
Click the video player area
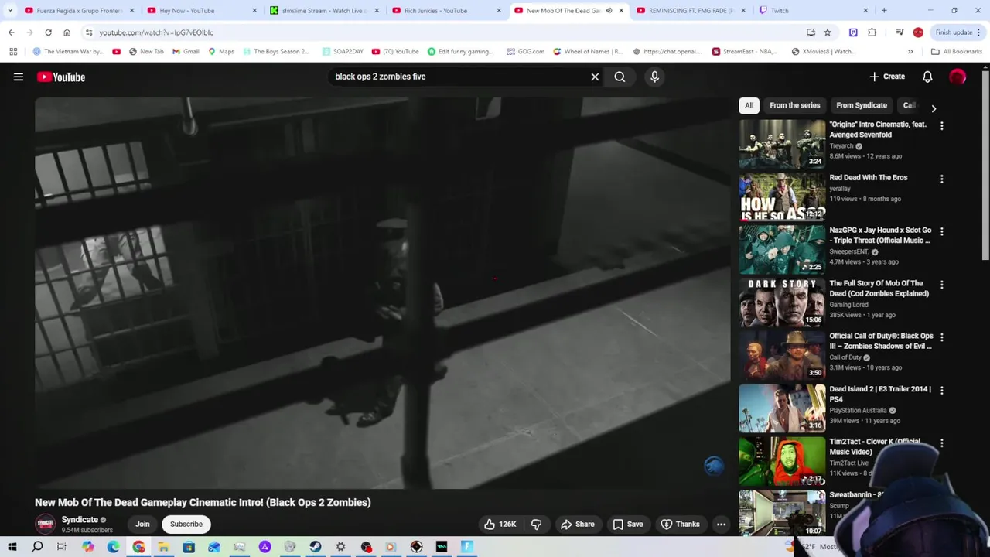pyautogui.click(x=382, y=293)
